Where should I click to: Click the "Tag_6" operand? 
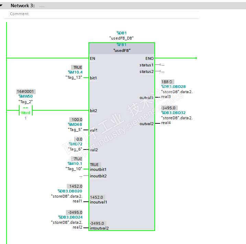(75, 149)
